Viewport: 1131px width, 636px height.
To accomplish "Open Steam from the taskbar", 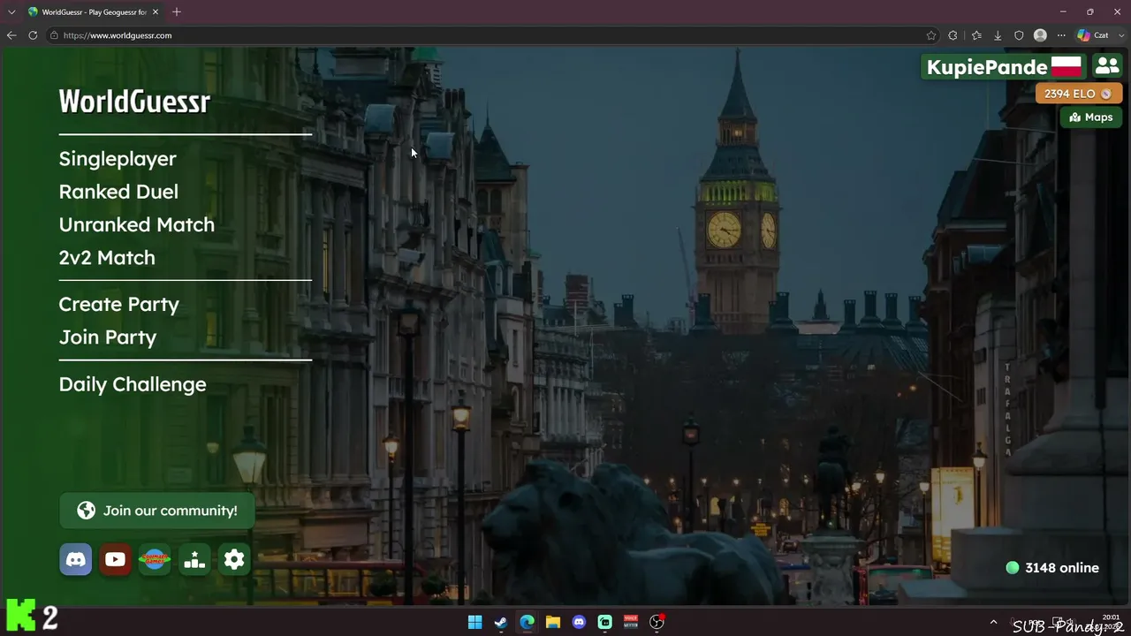I will point(501,622).
